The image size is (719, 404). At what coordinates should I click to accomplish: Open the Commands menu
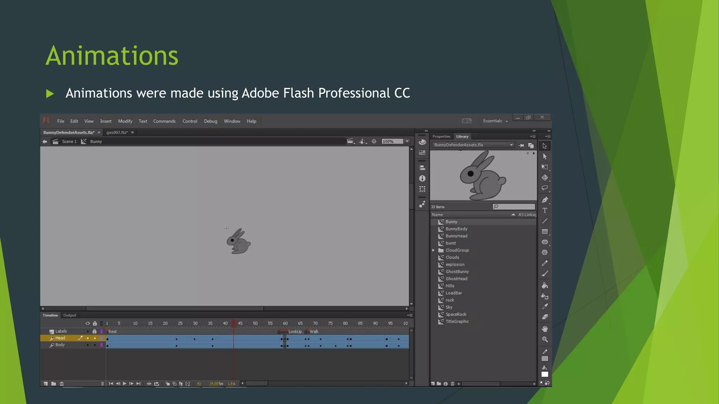coord(164,121)
